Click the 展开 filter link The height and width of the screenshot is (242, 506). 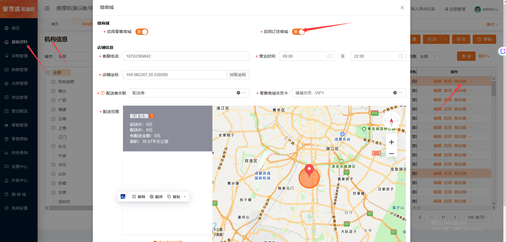pos(484,56)
